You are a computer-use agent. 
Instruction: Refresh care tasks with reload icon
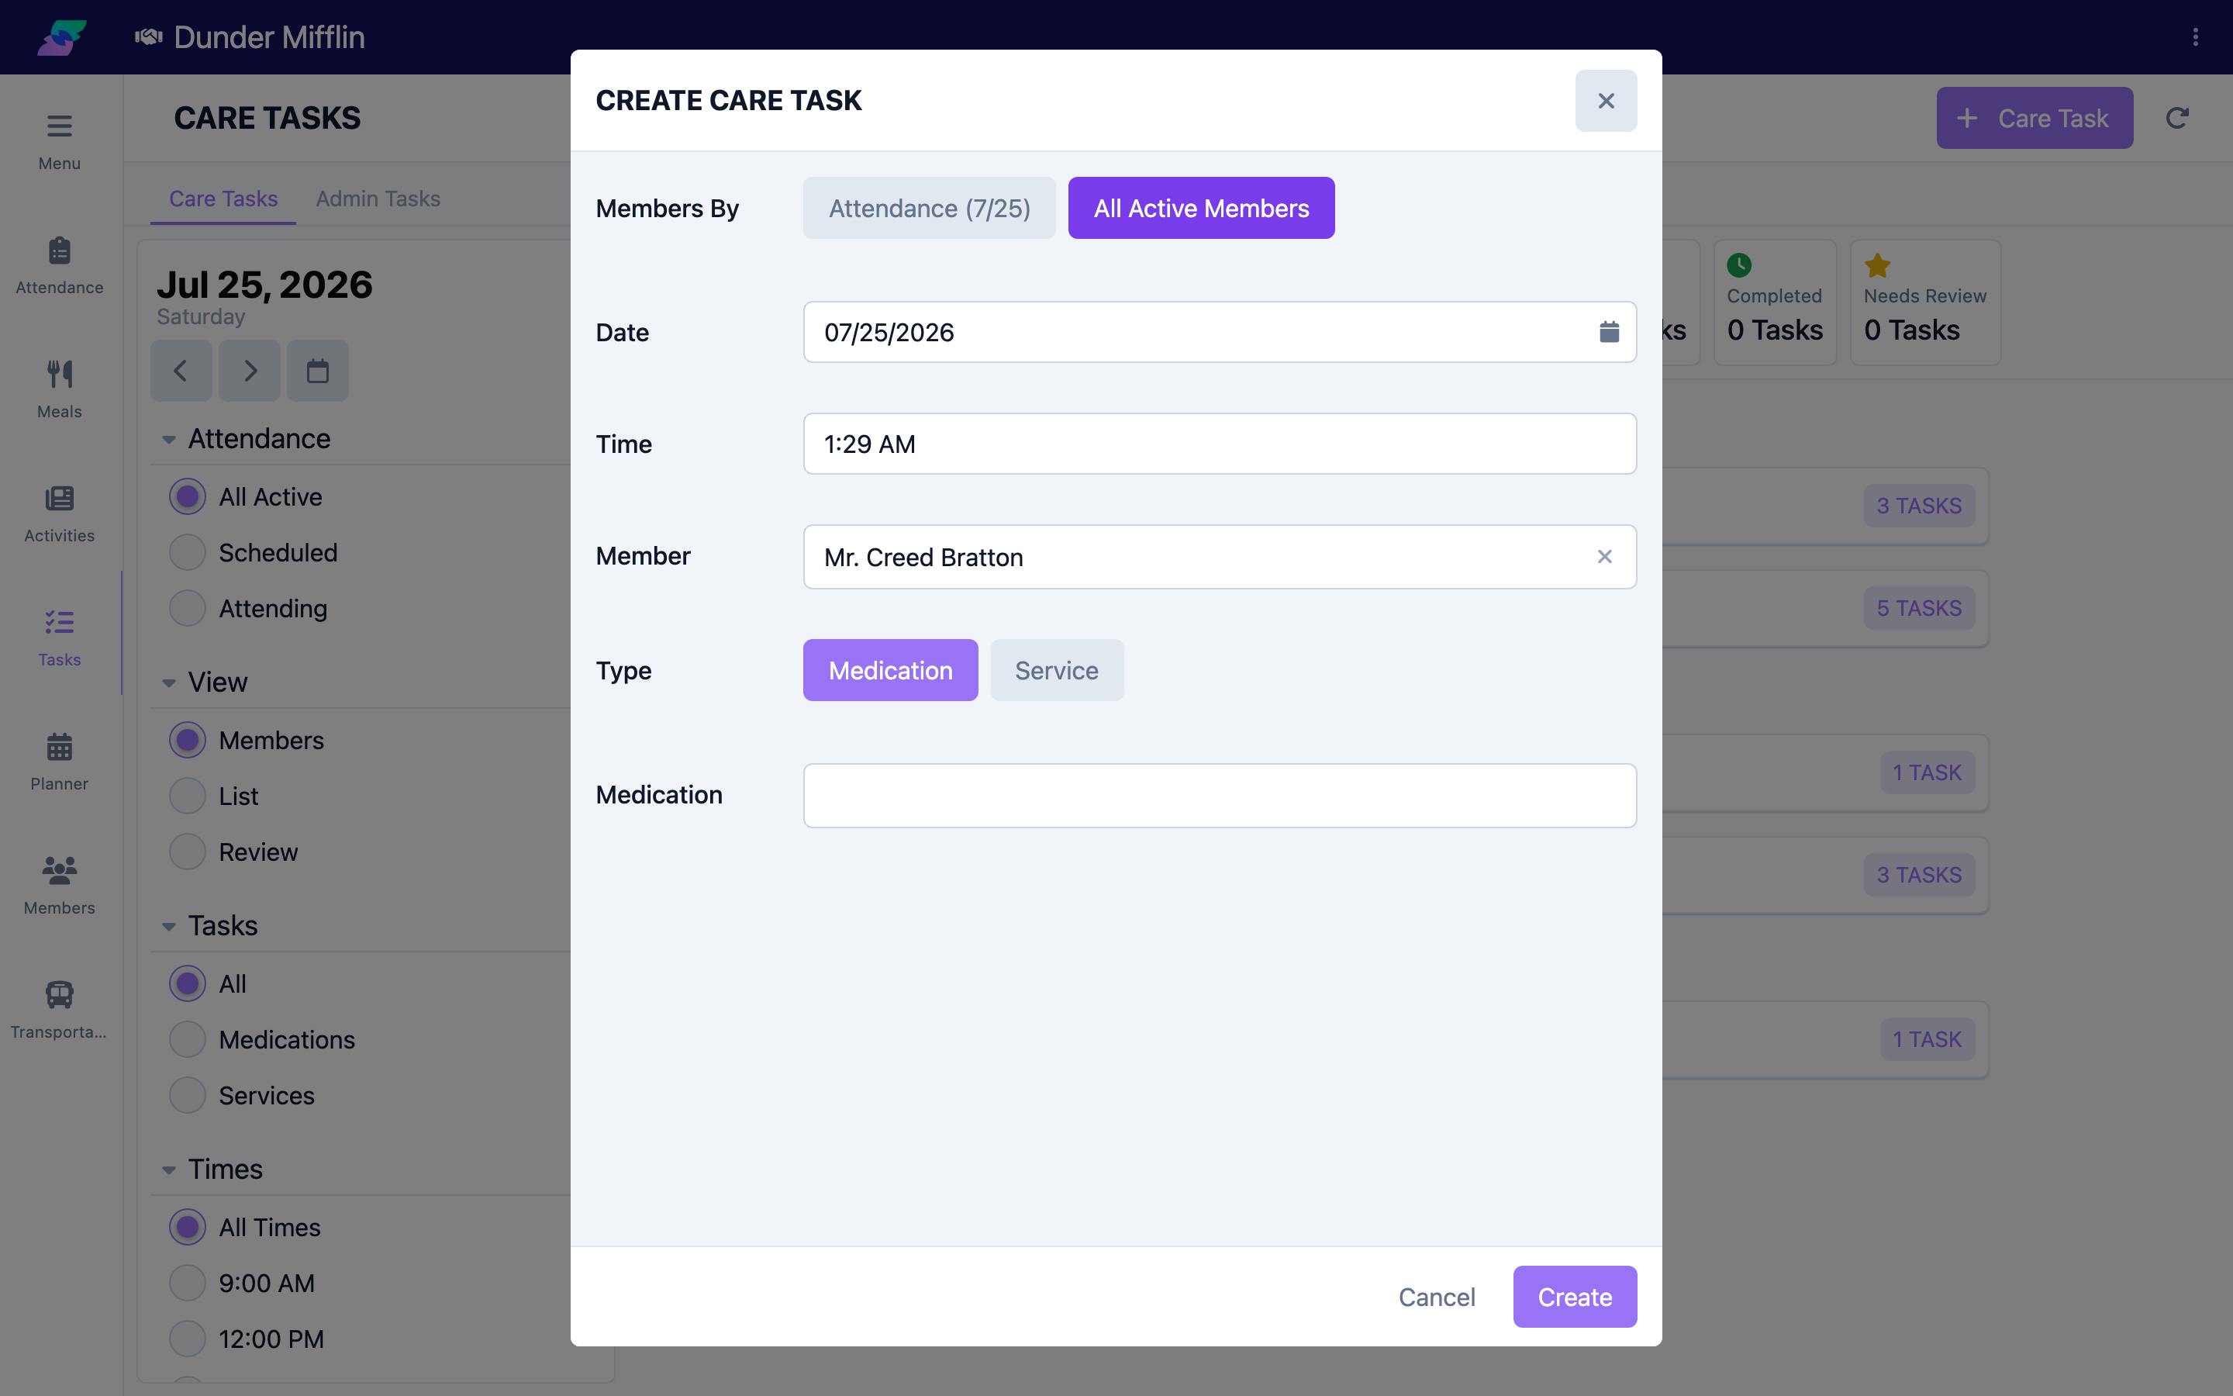click(2176, 118)
